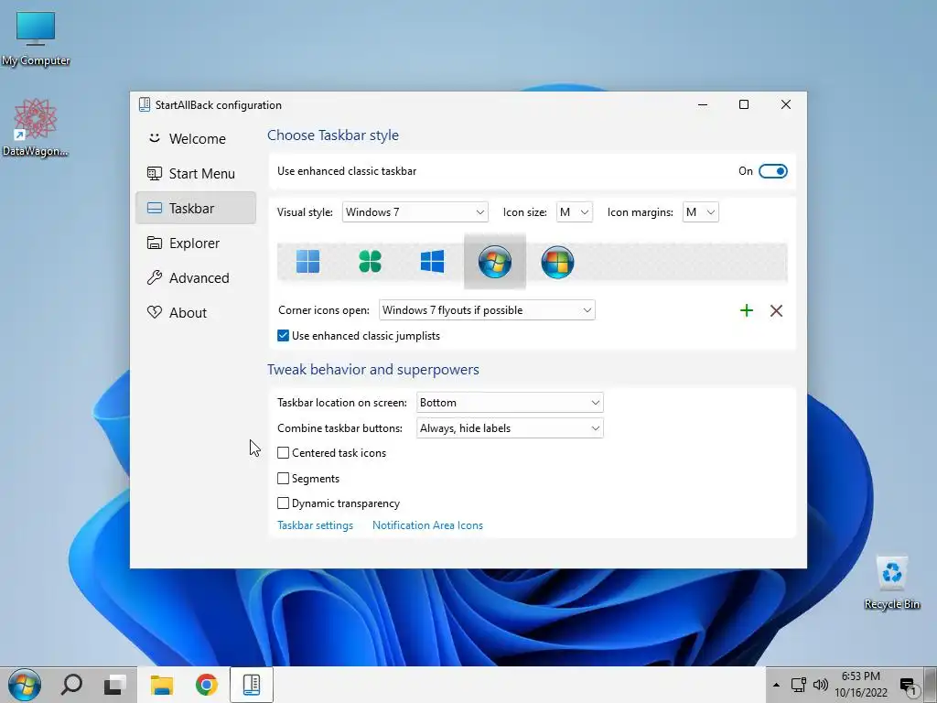Launch Google Chrome from taskbar

207,685
